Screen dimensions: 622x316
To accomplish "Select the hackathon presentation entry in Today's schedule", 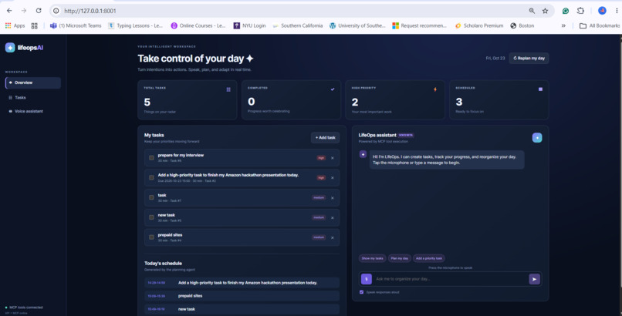I will click(242, 283).
